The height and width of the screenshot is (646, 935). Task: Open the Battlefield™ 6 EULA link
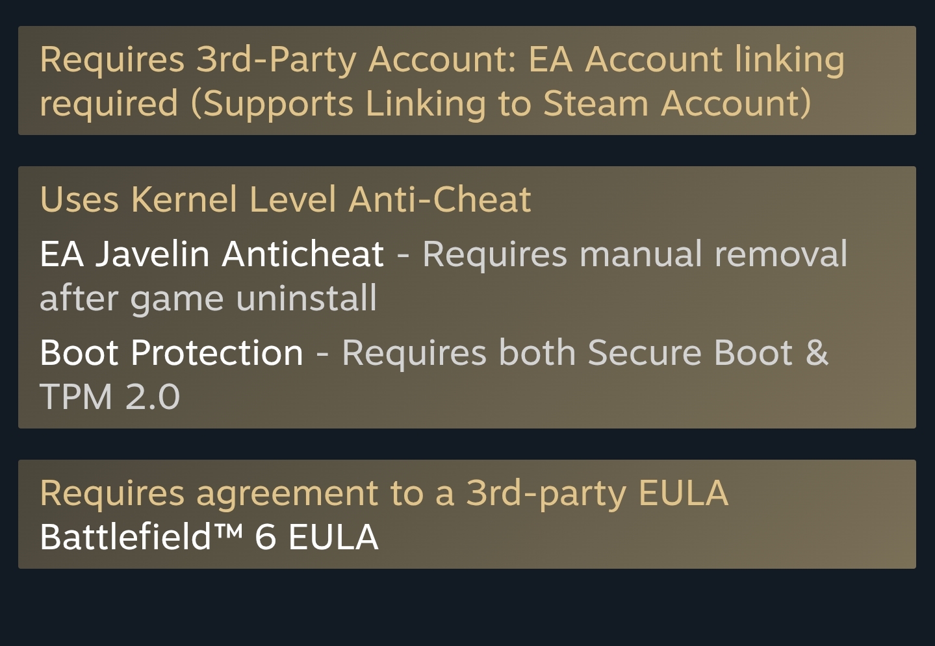pyautogui.click(x=209, y=538)
